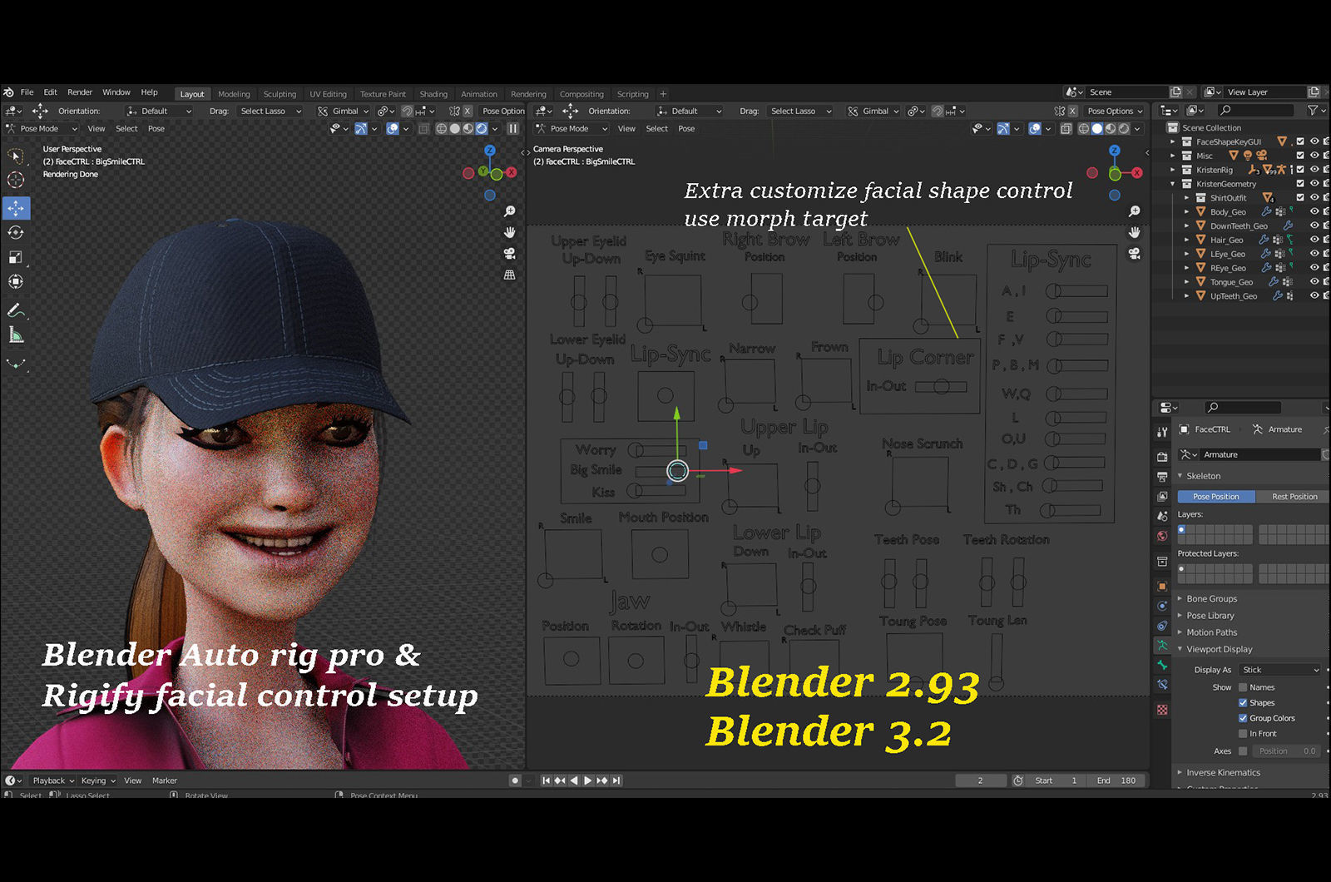1331x882 pixels.
Task: Uncheck the KristenRig collection checkbox
Action: (1300, 170)
